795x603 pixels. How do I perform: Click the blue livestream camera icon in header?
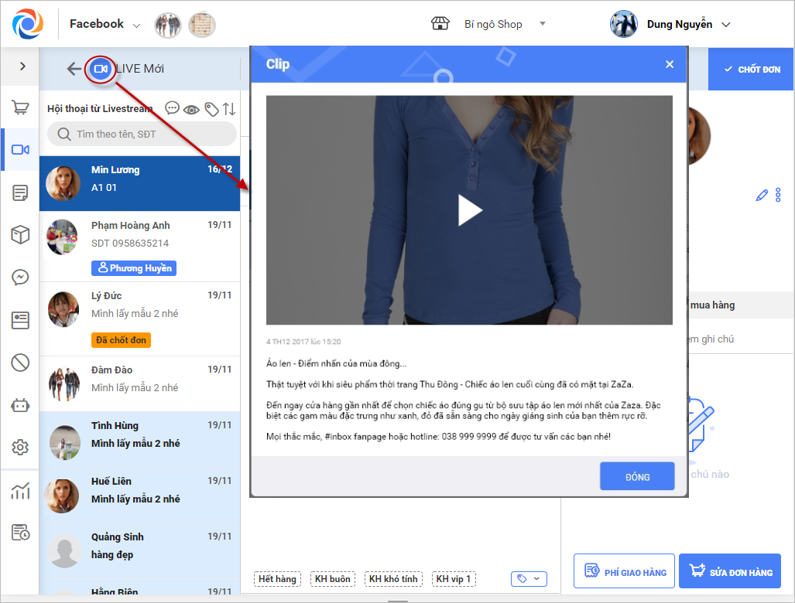click(x=100, y=69)
